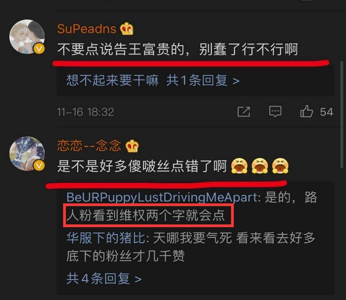
Task: Tap the first crying emoji in comment
Action: point(239,166)
